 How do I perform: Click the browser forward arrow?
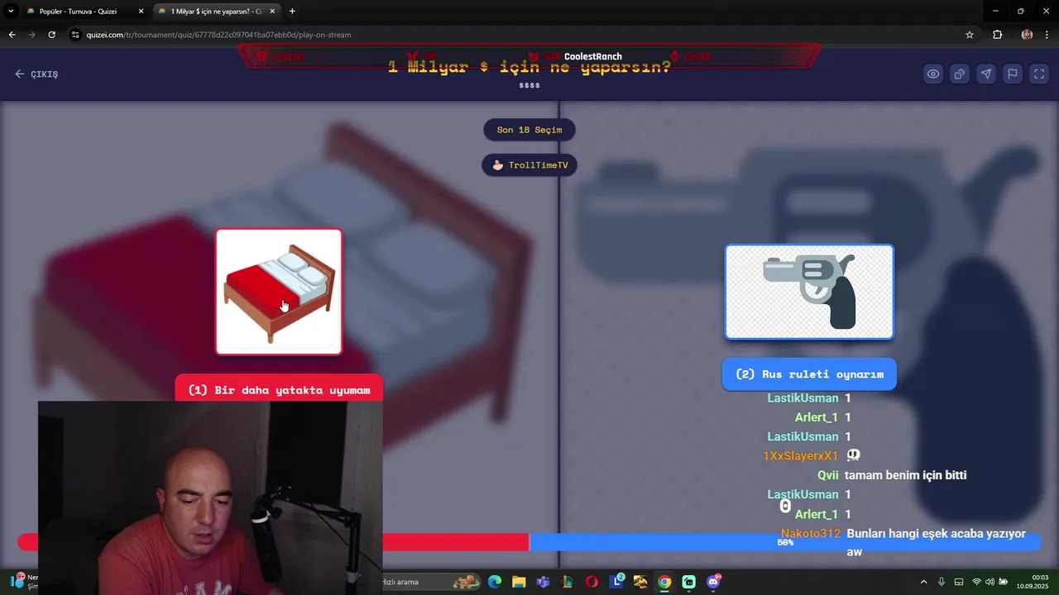pyautogui.click(x=31, y=35)
